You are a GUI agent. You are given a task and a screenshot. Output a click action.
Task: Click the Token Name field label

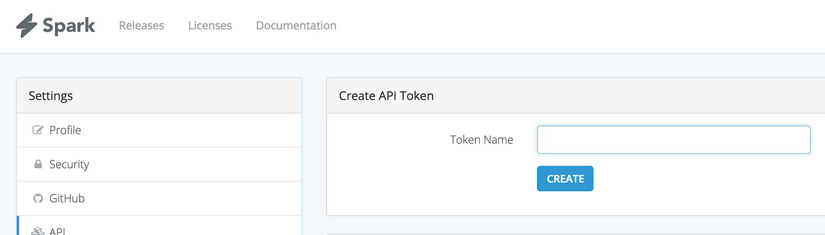click(x=481, y=140)
